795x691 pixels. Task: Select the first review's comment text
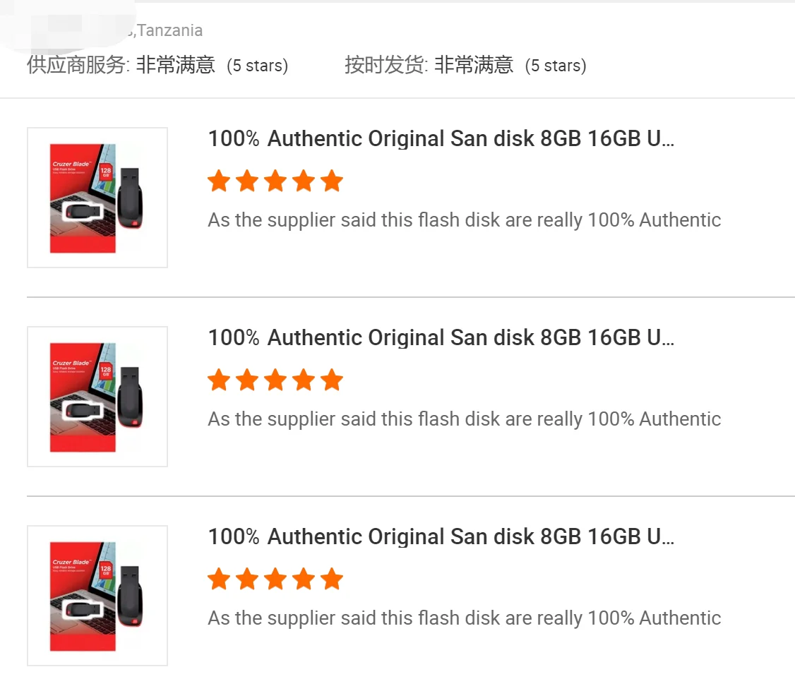pyautogui.click(x=464, y=220)
